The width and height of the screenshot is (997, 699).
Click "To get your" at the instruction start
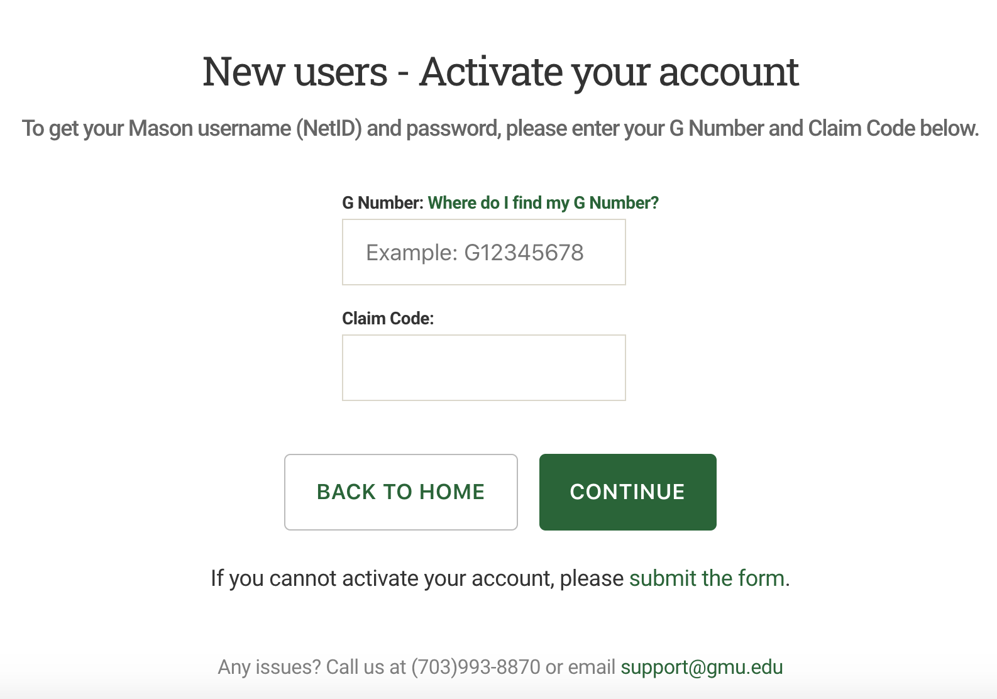(73, 128)
